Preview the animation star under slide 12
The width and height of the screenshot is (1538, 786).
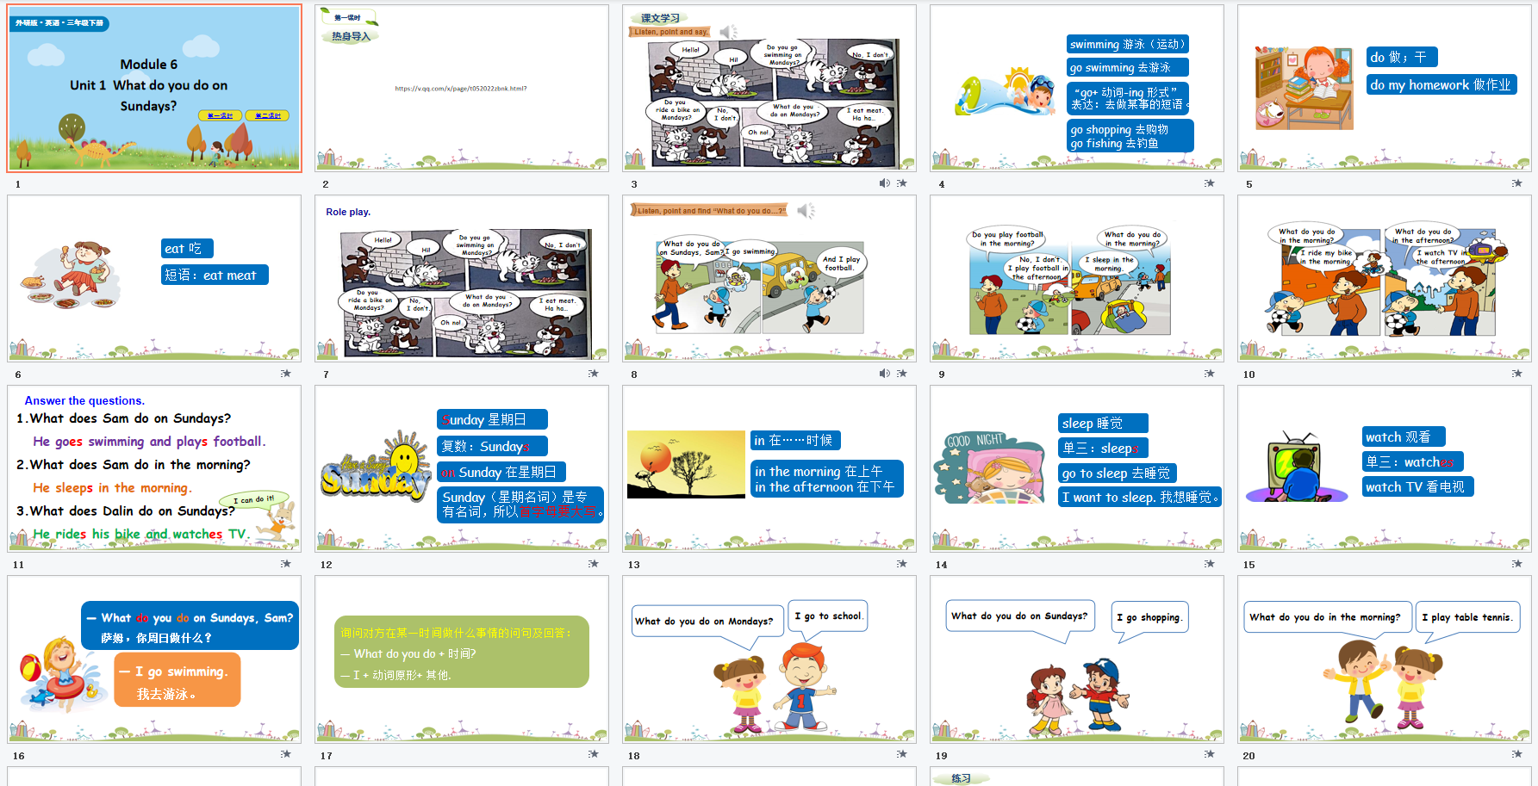pyautogui.click(x=594, y=564)
